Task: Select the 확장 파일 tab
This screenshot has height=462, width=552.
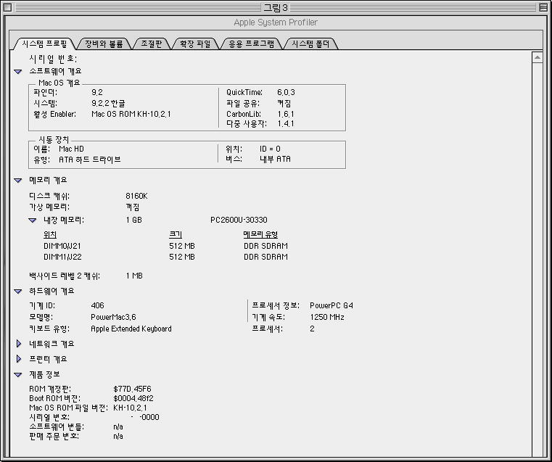Action: click(194, 44)
